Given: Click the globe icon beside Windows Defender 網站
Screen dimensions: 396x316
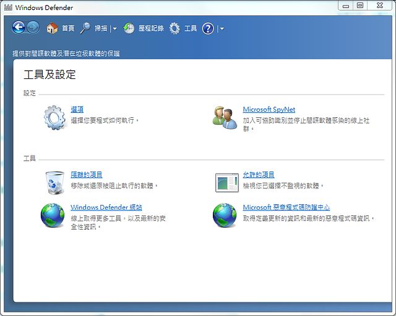Looking at the screenshot, I should tap(53, 215).
